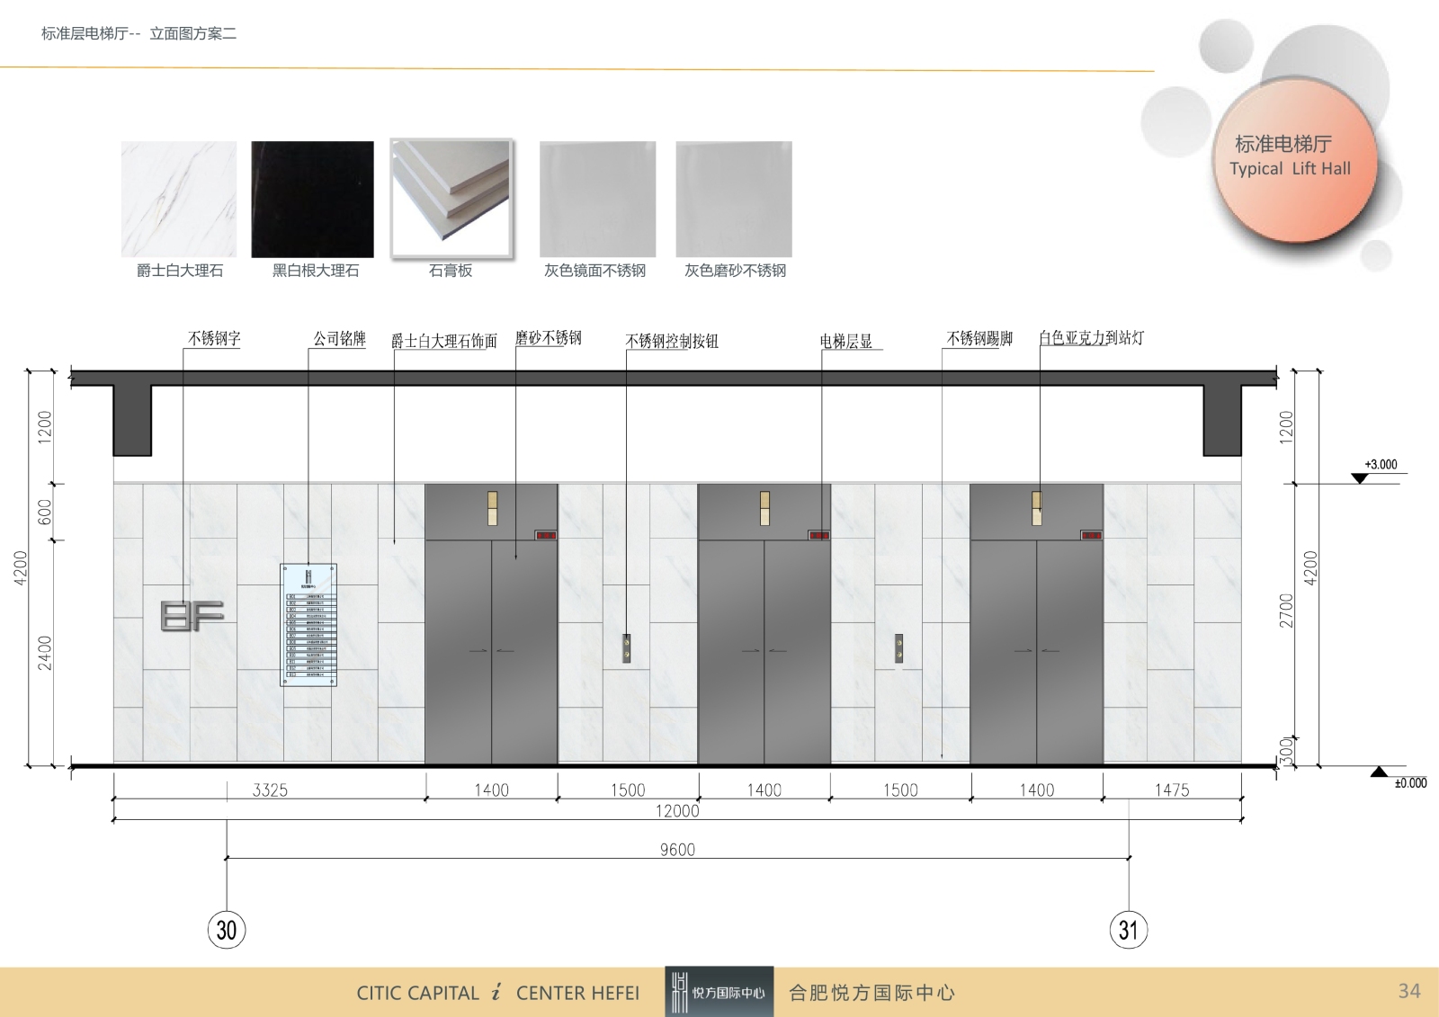Click the 悦方国际中心 logo in the footer
This screenshot has width=1439, height=1017.
[x=719, y=992]
